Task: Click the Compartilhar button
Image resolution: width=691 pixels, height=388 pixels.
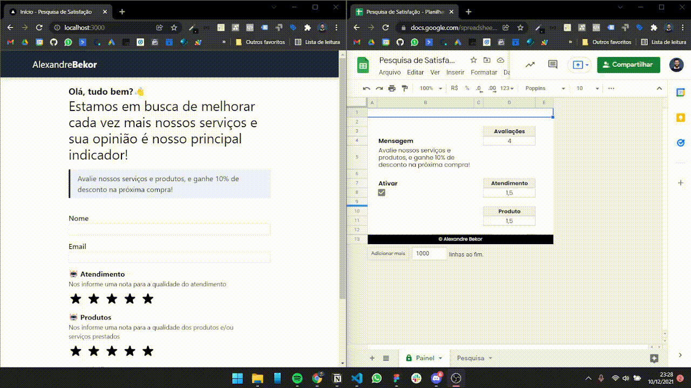Action: (628, 64)
